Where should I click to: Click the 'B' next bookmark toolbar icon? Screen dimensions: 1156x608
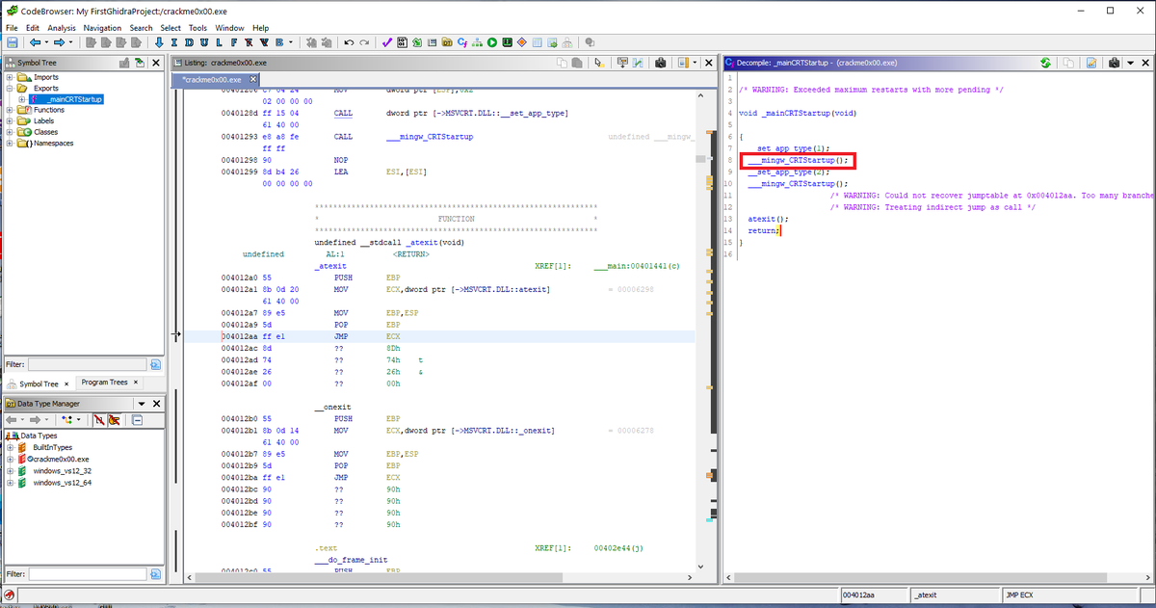click(x=279, y=42)
